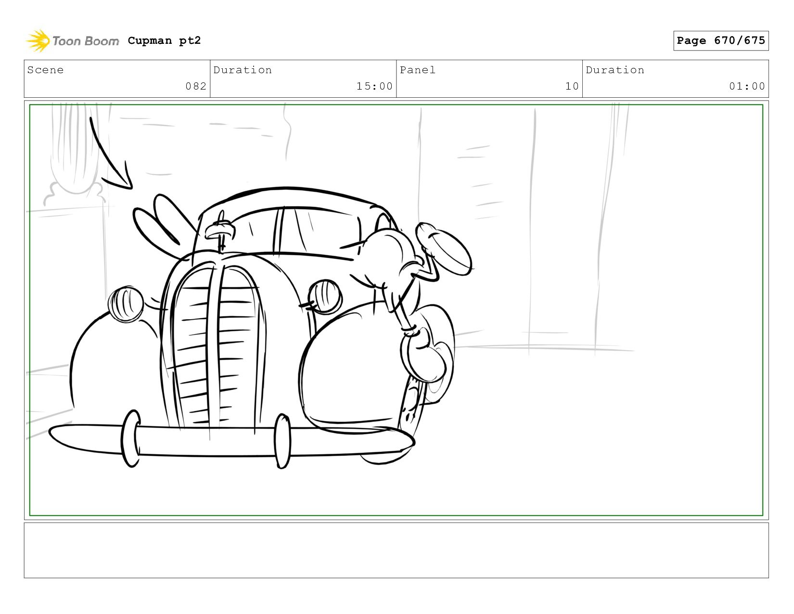Image resolution: width=794 pixels, height=614 pixels.
Task: Select the Cupman pt2 project title
Action: [x=164, y=41]
